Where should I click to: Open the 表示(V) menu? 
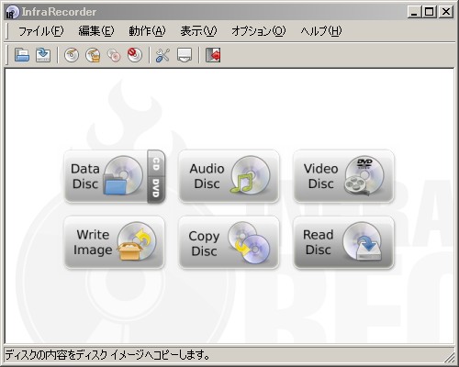(198, 31)
